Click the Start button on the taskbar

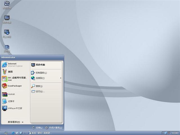click(x=6, y=133)
